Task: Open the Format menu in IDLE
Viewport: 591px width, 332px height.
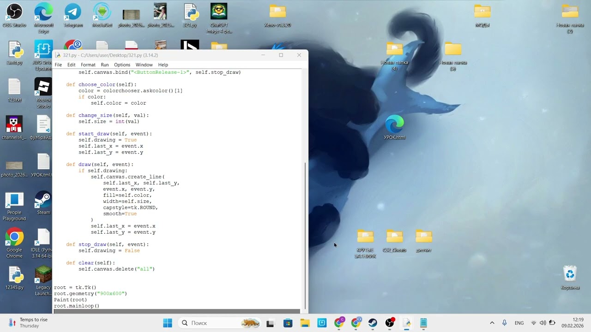Action: (88, 65)
